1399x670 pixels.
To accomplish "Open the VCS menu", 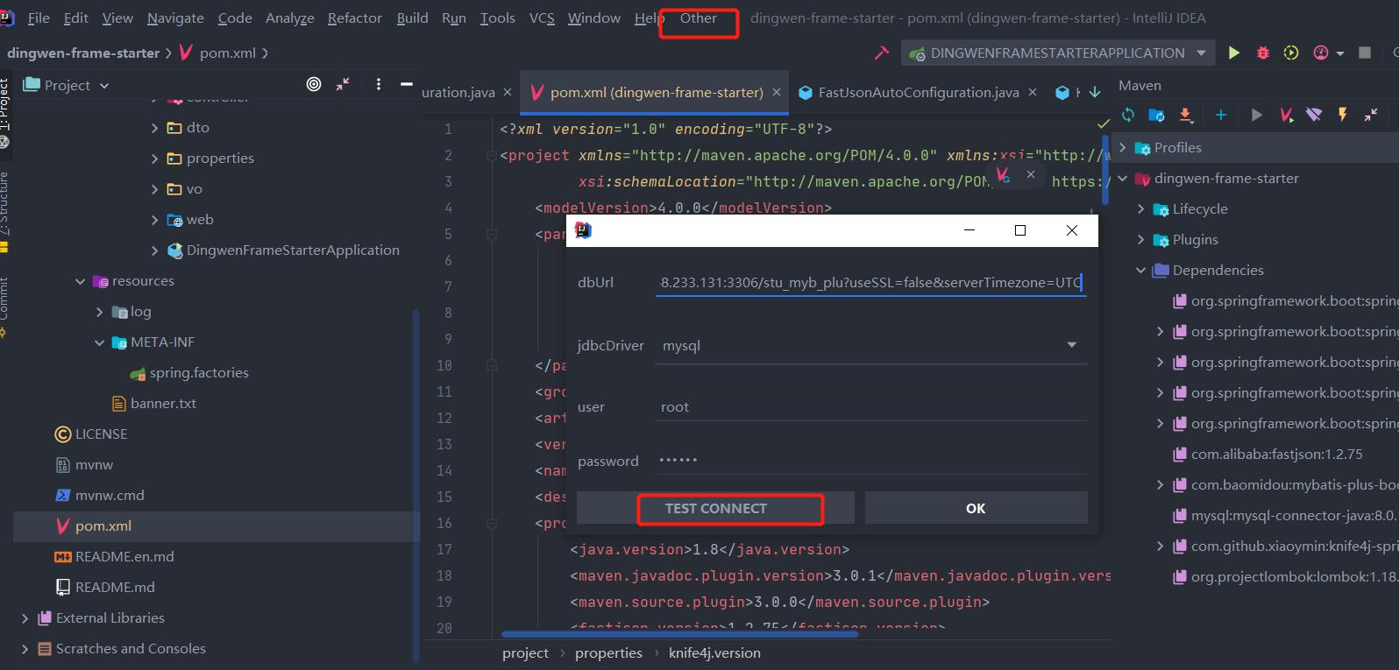I will [x=542, y=18].
